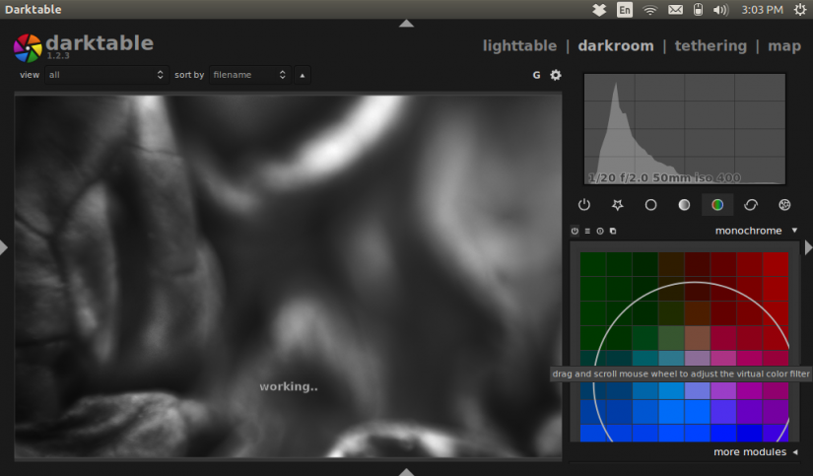Click the histogram graph
The image size is (813, 476).
pyautogui.click(x=685, y=128)
